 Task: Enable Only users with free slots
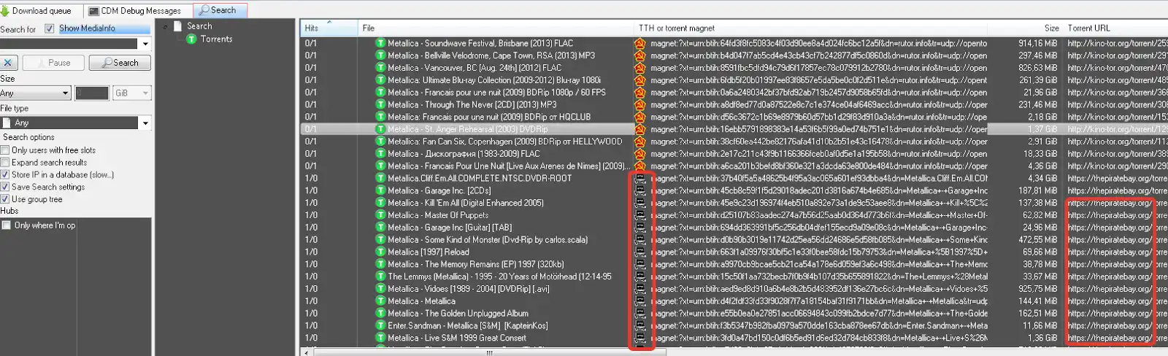(x=5, y=150)
